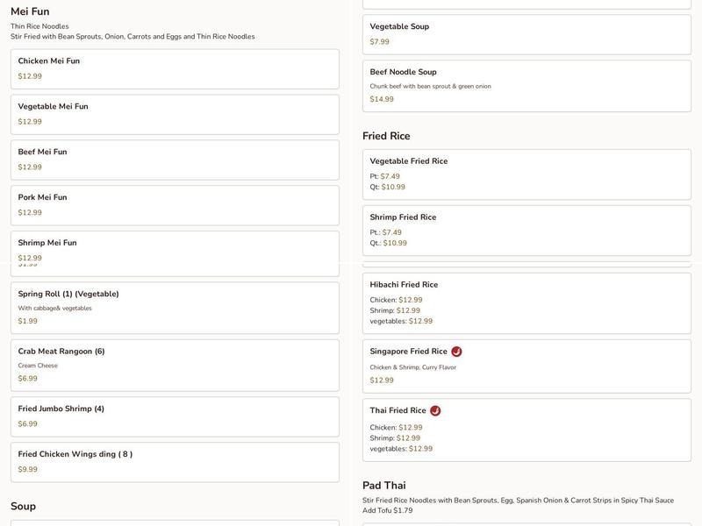Choose Fried Chicken Wings ding (8)
The width and height of the screenshot is (702, 526).
(x=175, y=462)
